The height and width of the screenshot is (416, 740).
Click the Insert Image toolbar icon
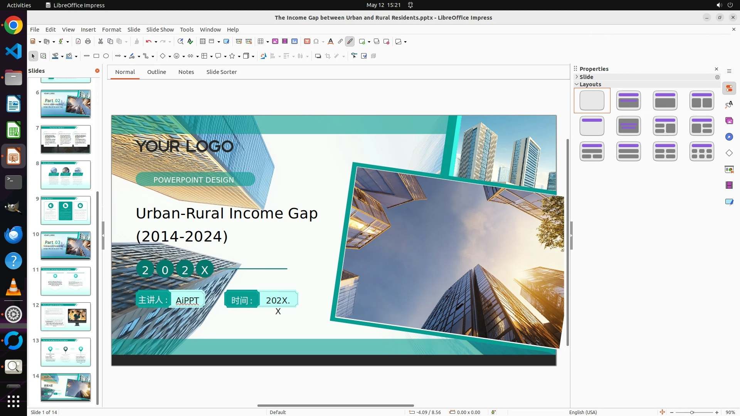[275, 41]
